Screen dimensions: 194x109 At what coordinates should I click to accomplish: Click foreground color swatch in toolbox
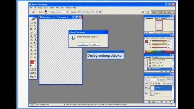pyautogui.click(x=32, y=62)
